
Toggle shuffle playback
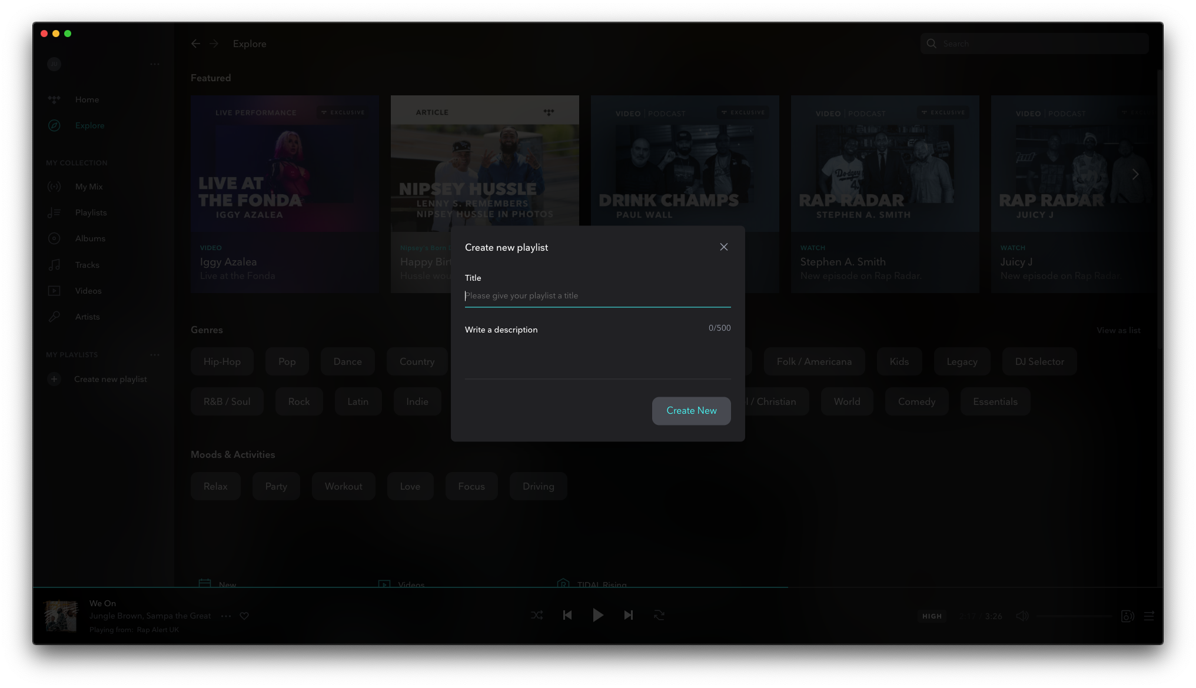(x=536, y=616)
